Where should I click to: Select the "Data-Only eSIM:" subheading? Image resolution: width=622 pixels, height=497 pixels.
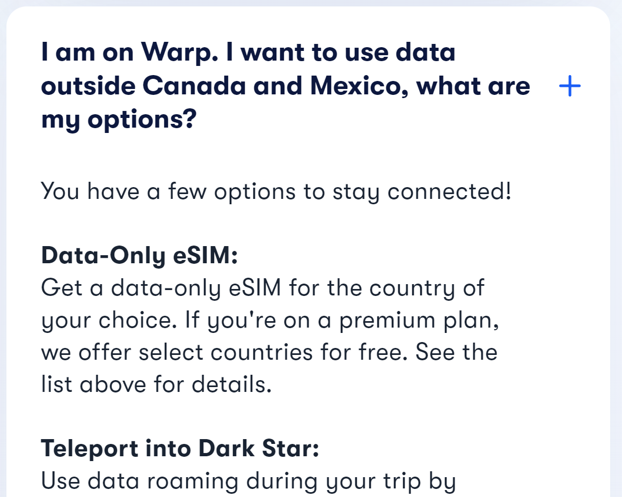pyautogui.click(x=140, y=256)
